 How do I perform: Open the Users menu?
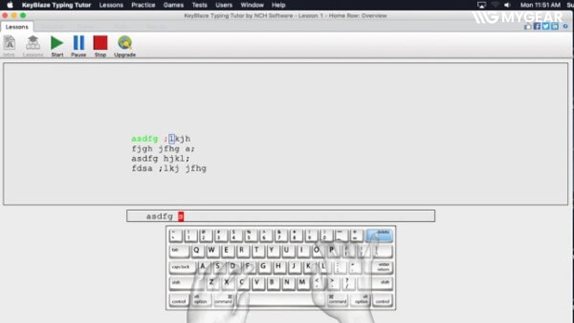pos(224,5)
